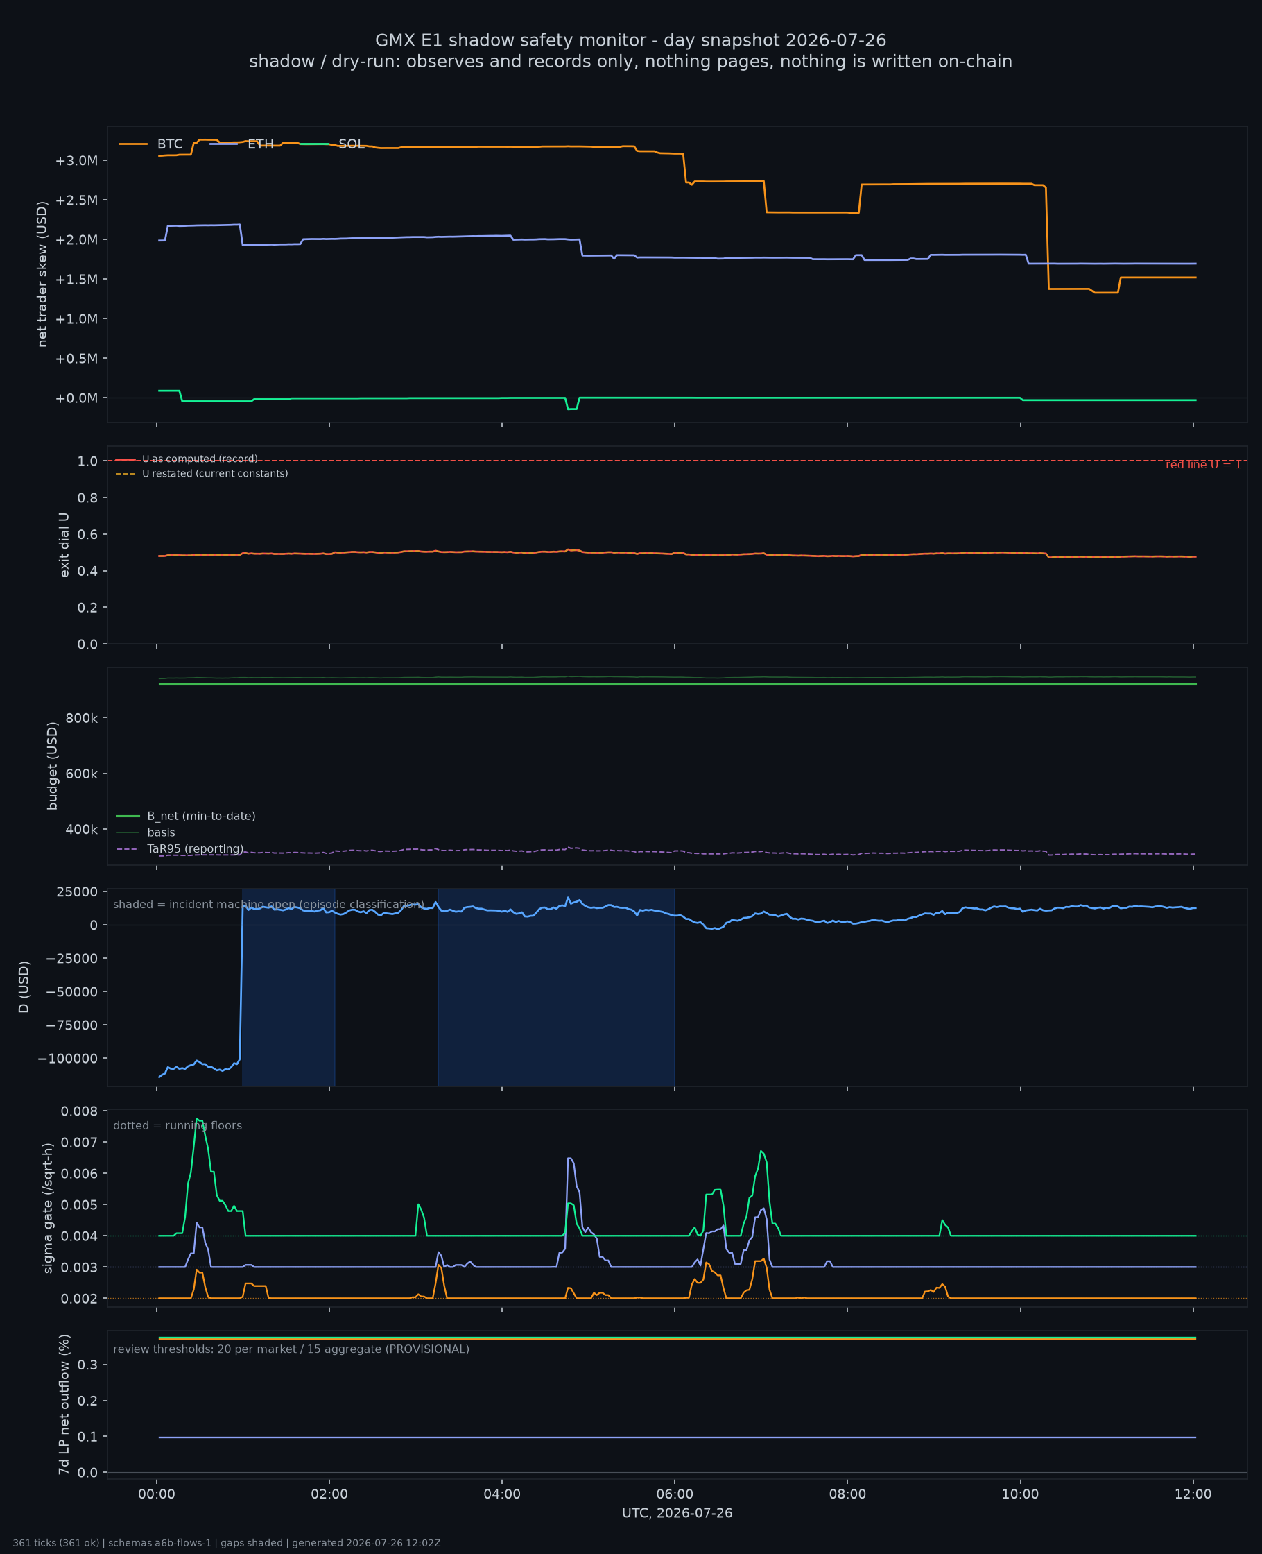Click the B_net (min-to-date) legend entry

click(x=186, y=816)
